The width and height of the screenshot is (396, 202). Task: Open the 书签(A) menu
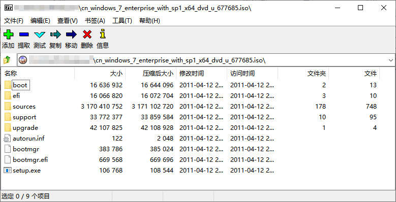(95, 21)
